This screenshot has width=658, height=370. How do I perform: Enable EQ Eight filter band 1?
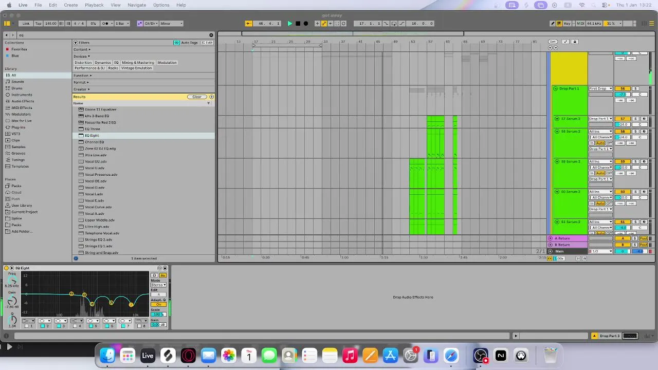pyautogui.click(x=27, y=326)
